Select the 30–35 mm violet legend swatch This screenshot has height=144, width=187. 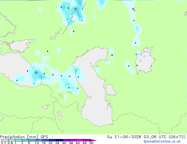[x=66, y=140]
